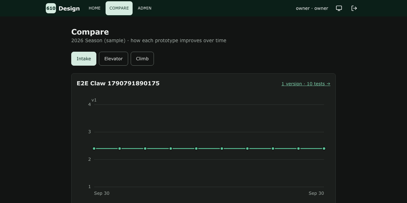
Task: Click the 610 Design logo badge
Action: point(51,8)
